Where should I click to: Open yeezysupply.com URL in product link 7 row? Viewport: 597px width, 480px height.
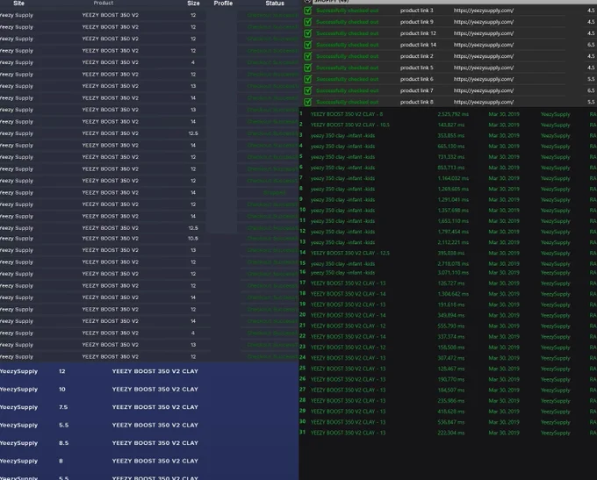484,90
